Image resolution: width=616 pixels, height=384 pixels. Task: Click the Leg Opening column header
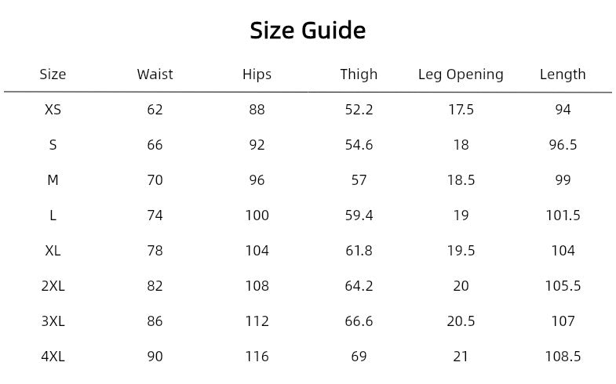point(461,74)
